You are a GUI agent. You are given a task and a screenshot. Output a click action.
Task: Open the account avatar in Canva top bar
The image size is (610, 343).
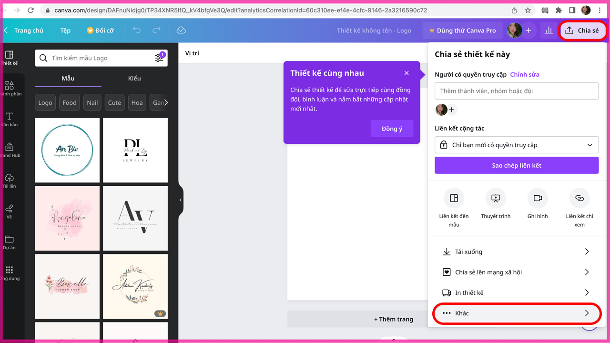tap(515, 30)
